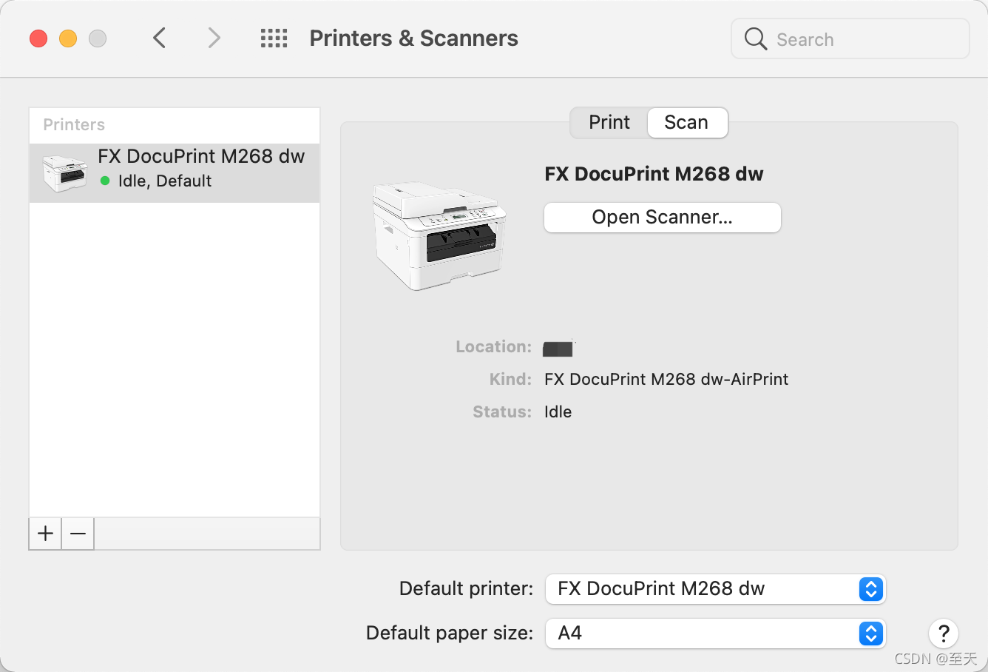Click inside the Search field
This screenshot has width=988, height=672.
click(x=850, y=38)
